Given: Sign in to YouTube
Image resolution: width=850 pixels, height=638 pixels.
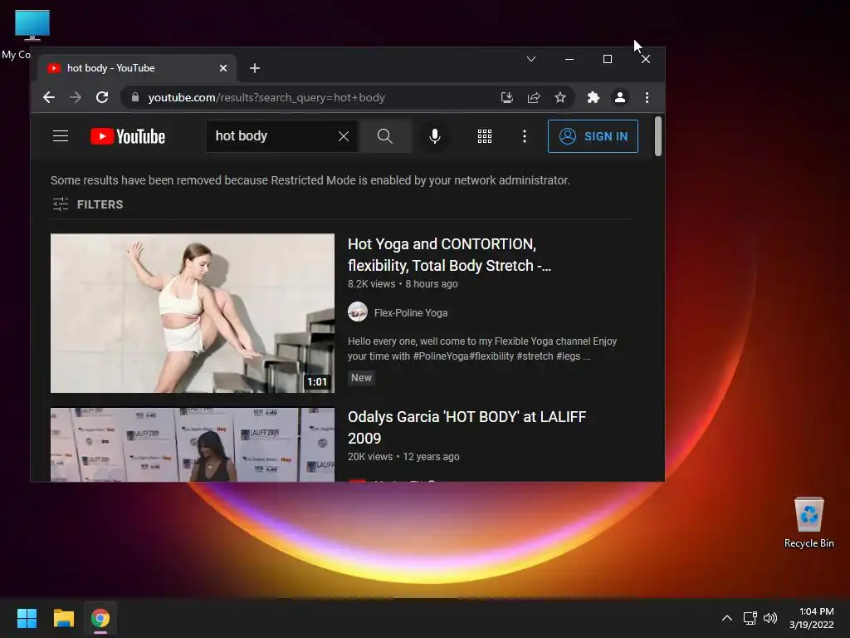Looking at the screenshot, I should pyautogui.click(x=593, y=136).
